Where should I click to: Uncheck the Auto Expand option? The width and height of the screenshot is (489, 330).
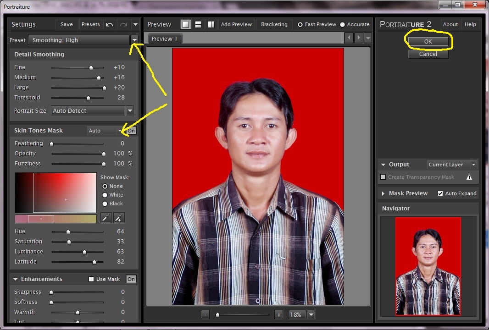click(440, 193)
